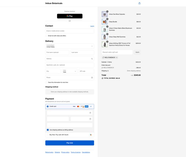
Task: Show the additional card types badge
Action: point(91,107)
